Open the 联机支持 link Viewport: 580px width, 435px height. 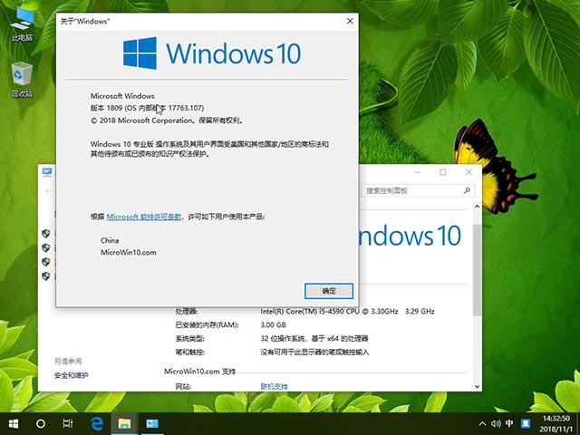[274, 387]
